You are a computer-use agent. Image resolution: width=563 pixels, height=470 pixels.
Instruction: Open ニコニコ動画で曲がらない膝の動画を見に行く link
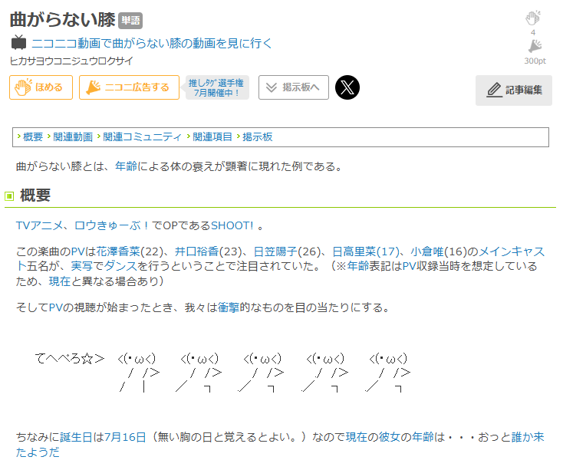click(152, 43)
